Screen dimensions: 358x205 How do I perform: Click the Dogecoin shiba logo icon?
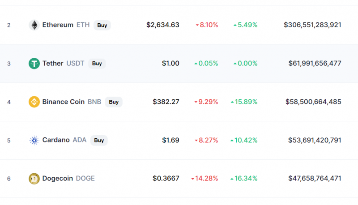(x=34, y=179)
